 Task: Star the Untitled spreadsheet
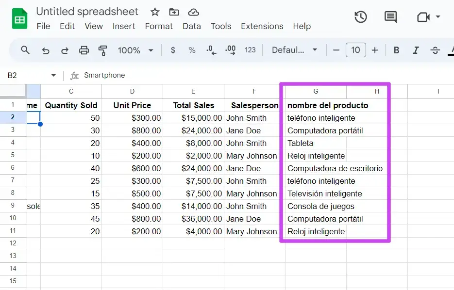155,12
